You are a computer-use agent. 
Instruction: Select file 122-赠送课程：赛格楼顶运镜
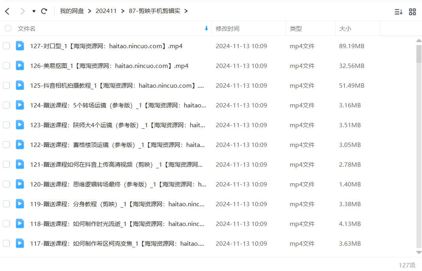[x=117, y=145]
